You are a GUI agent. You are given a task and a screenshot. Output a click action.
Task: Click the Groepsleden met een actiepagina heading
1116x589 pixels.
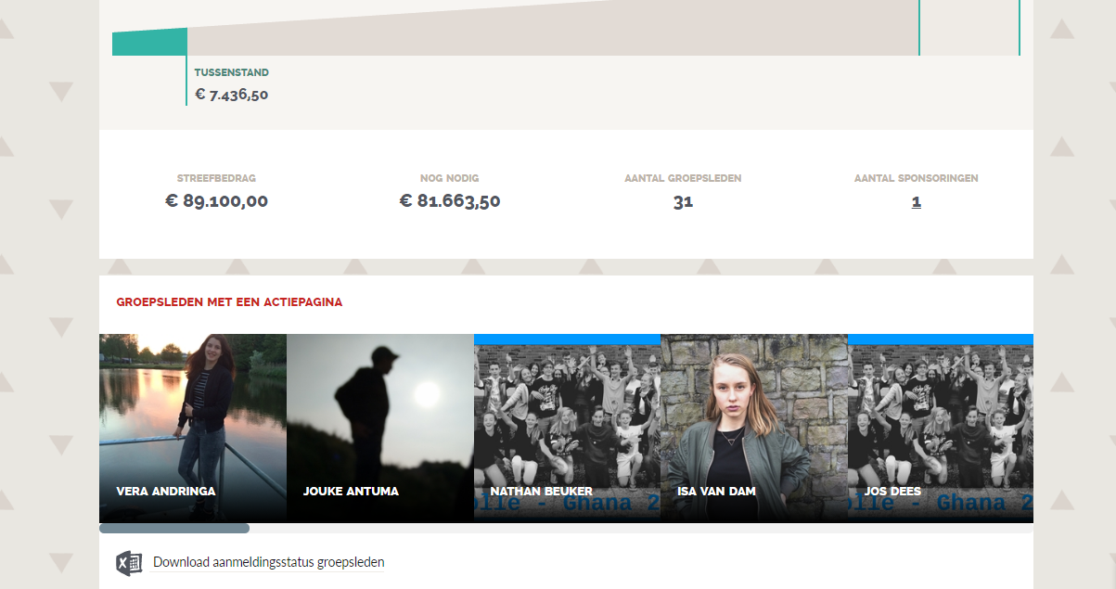coord(229,302)
